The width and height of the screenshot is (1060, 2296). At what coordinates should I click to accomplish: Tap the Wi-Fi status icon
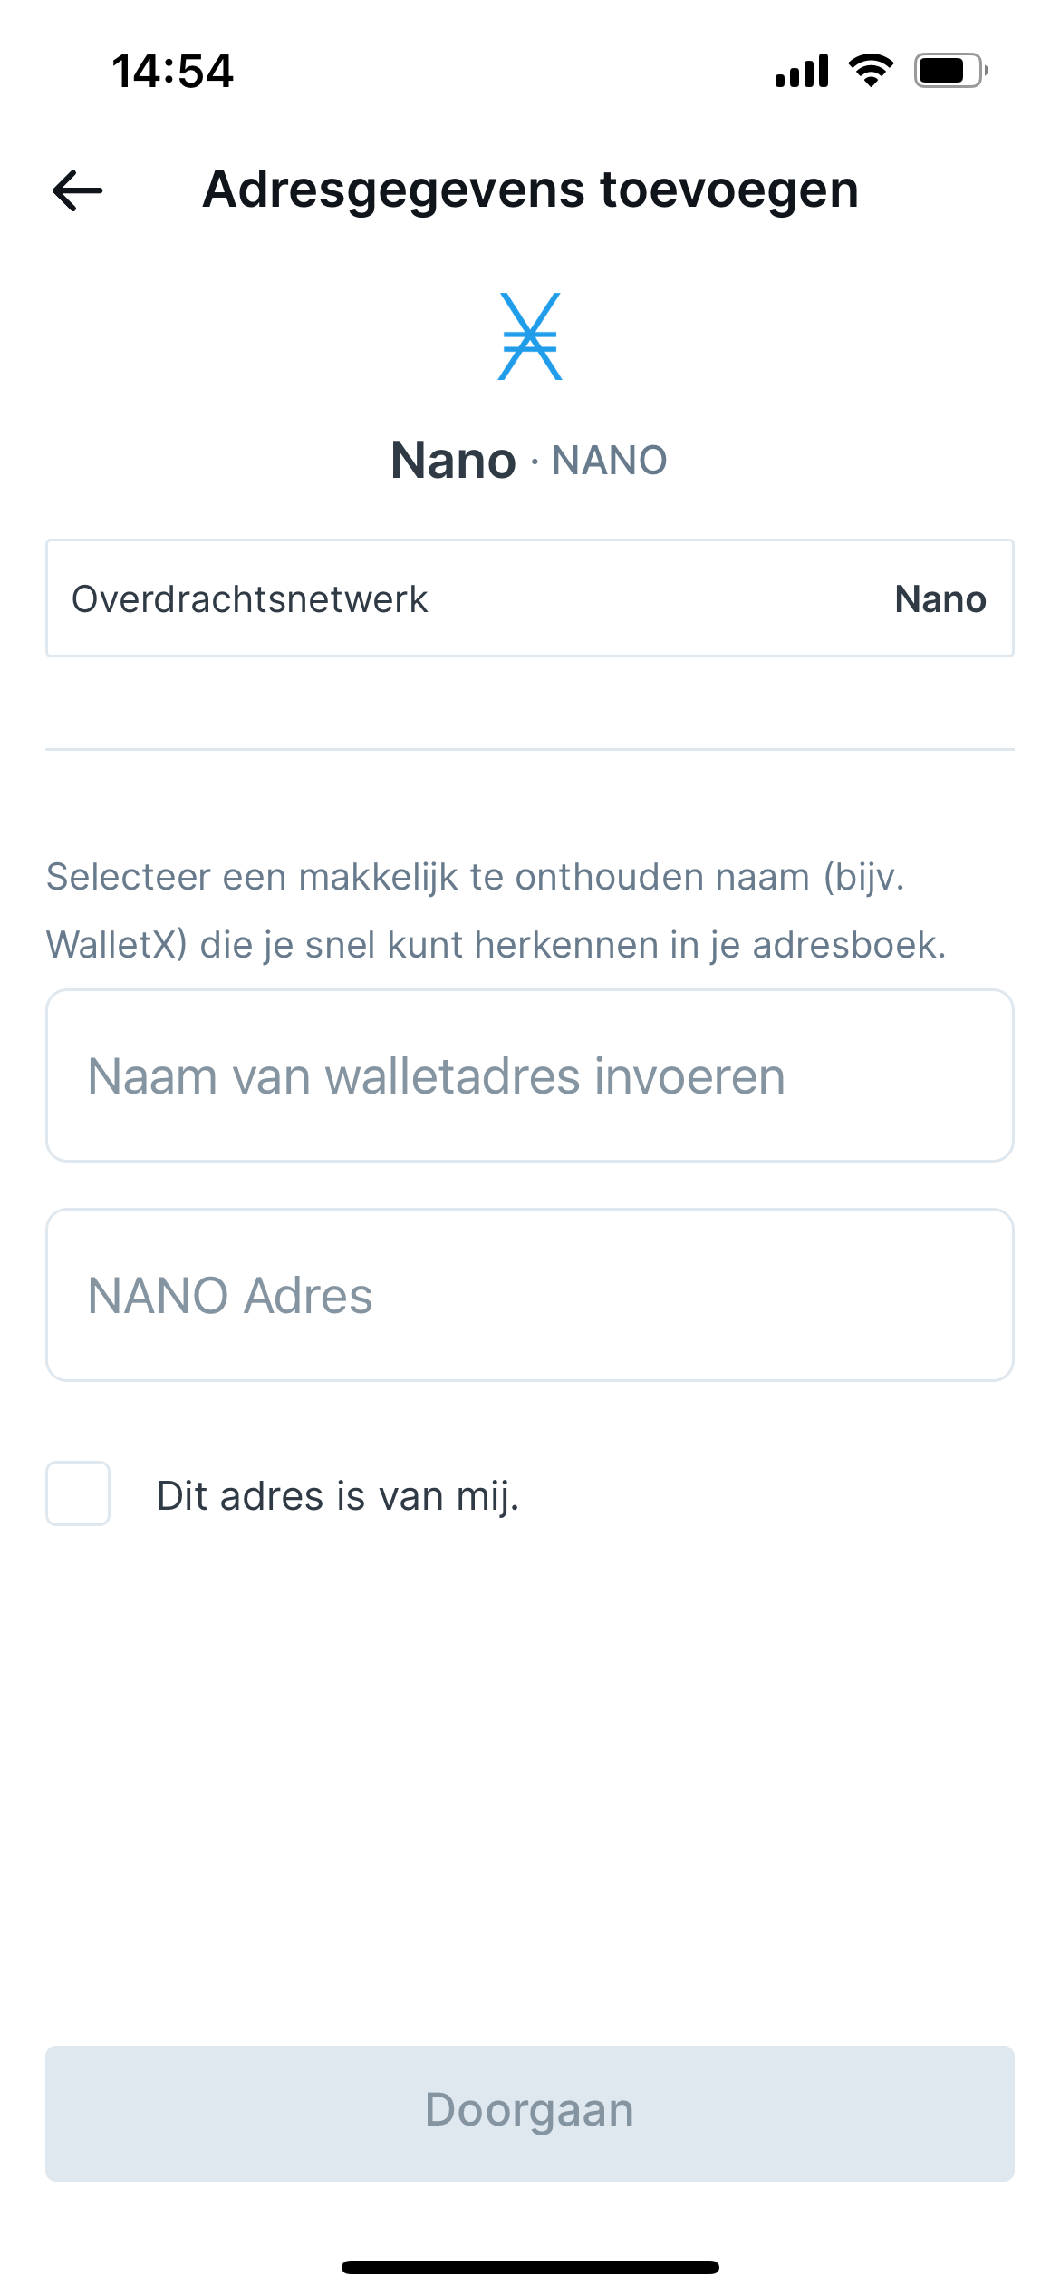[x=871, y=70]
